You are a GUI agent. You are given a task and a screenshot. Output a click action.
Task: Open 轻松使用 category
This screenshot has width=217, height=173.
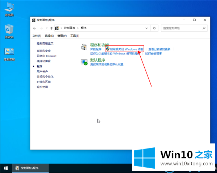[42, 87]
